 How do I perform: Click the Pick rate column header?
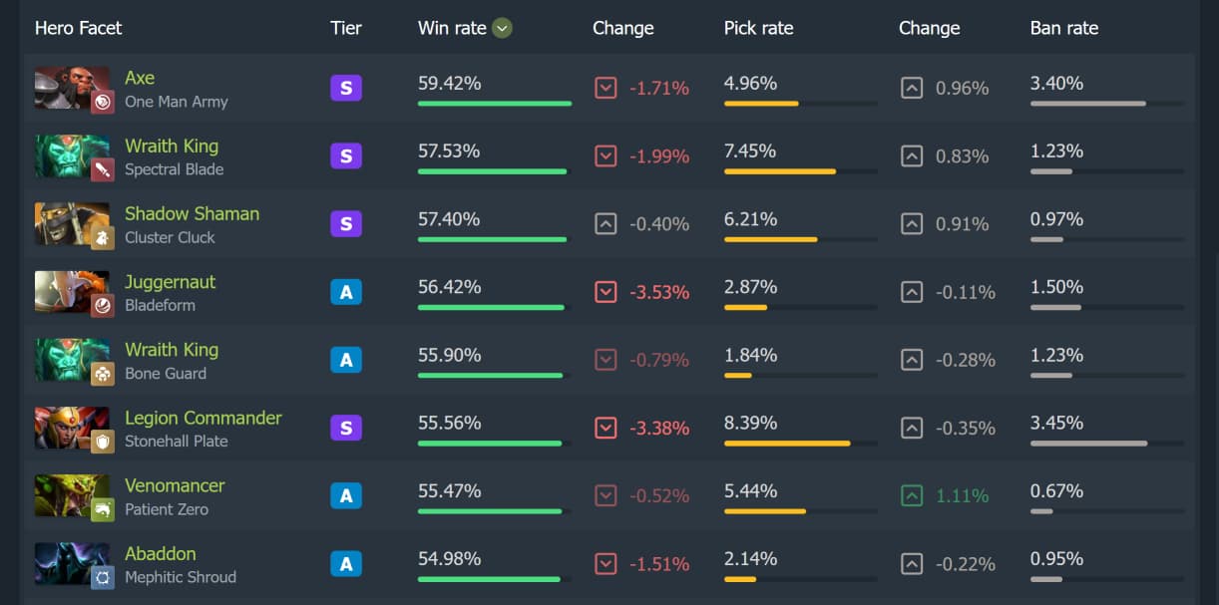(x=760, y=28)
